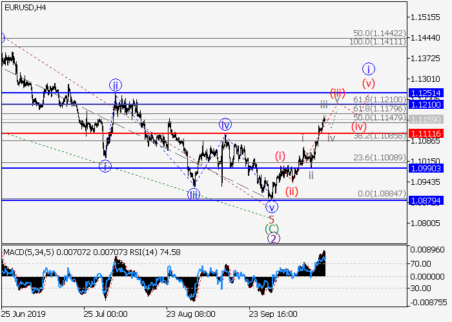The image size is (452, 322).
Task: Select the circled blue wave iii marker
Action: [194, 194]
